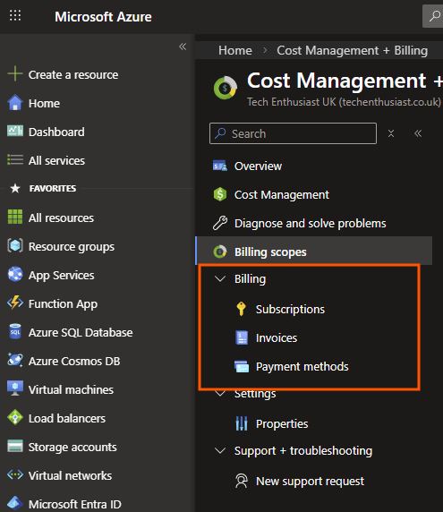Click the Resource groups cube icon
This screenshot has height=512, width=443.
click(15, 245)
